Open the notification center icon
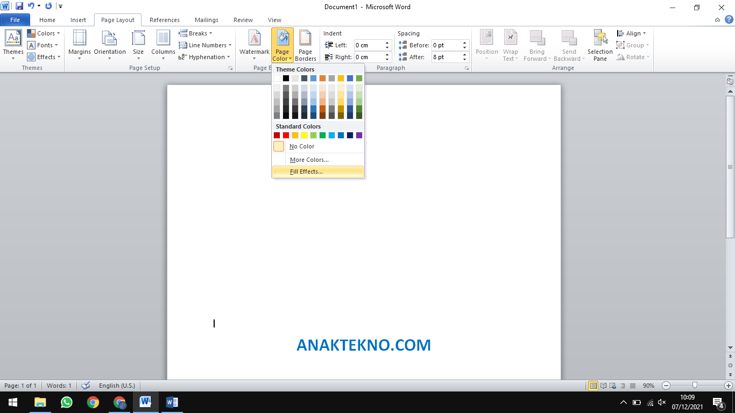Viewport: 735px width, 413px height. 718,402
